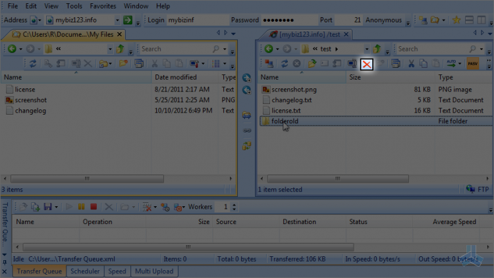Close the My Files local tab
Screen dimensions: 494x278
pos(119,34)
